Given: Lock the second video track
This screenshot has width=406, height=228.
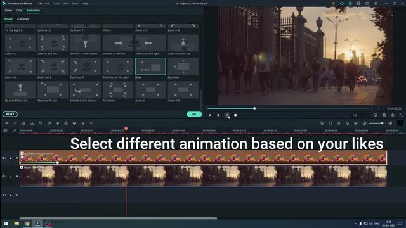Looking at the screenshot, I should [11, 177].
